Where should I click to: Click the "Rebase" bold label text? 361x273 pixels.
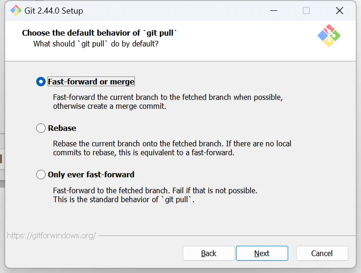[x=62, y=128]
